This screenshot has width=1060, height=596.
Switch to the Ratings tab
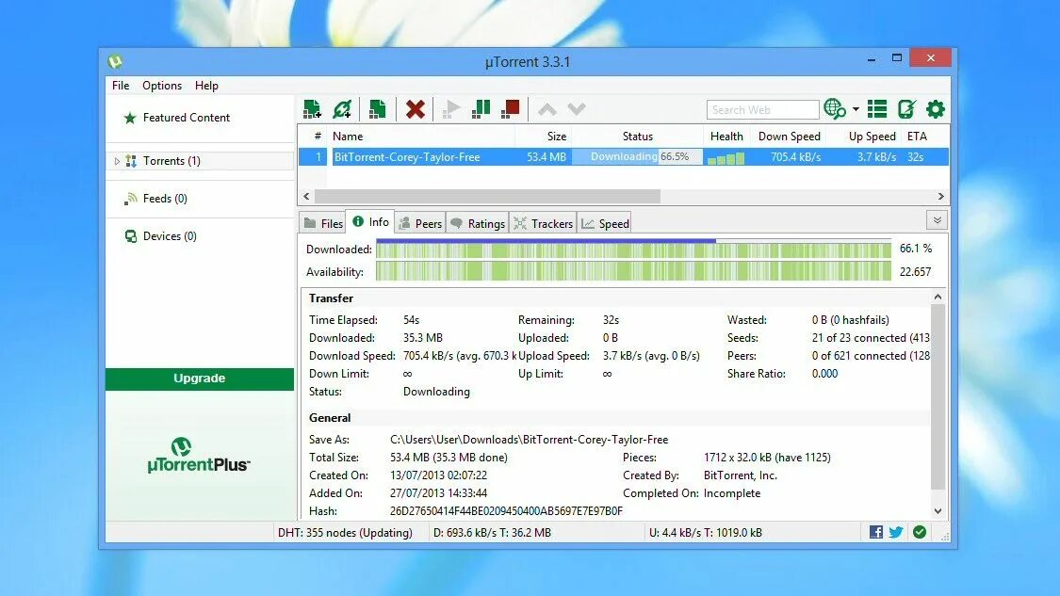pyautogui.click(x=478, y=224)
